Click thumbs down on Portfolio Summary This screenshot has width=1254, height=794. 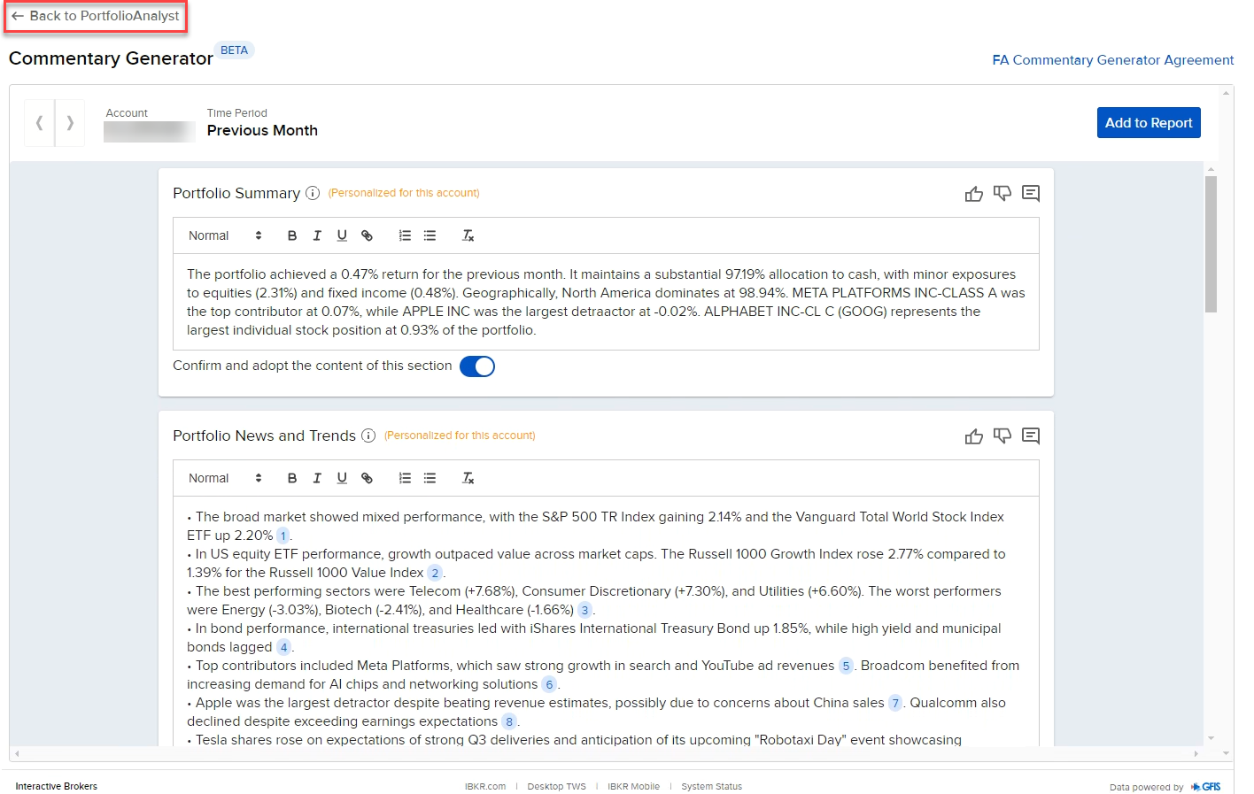pyautogui.click(x=1002, y=193)
